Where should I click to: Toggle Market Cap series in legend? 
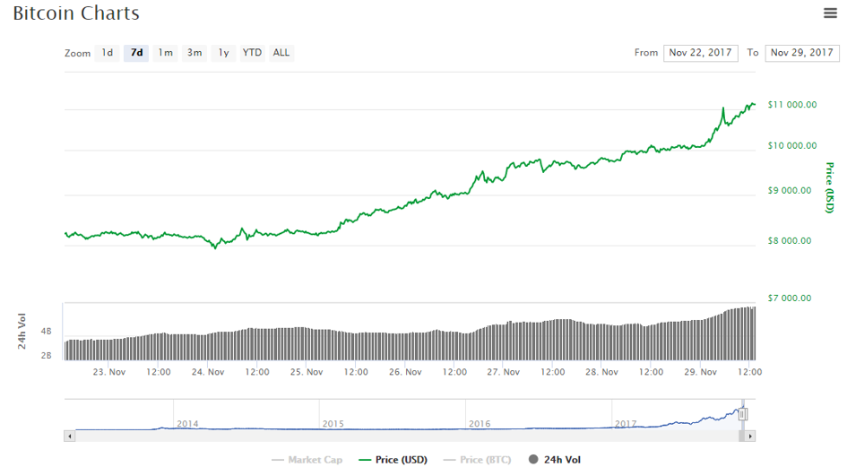pyautogui.click(x=307, y=460)
